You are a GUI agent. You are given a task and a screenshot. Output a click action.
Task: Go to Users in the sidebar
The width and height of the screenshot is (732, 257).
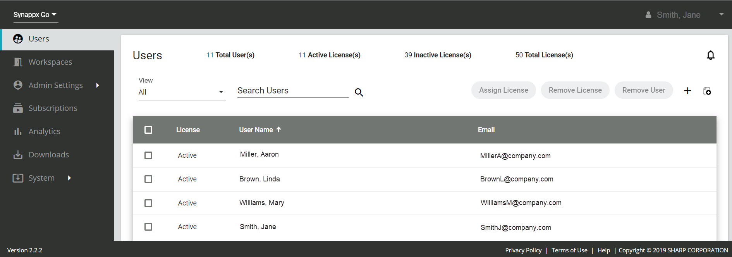click(39, 39)
